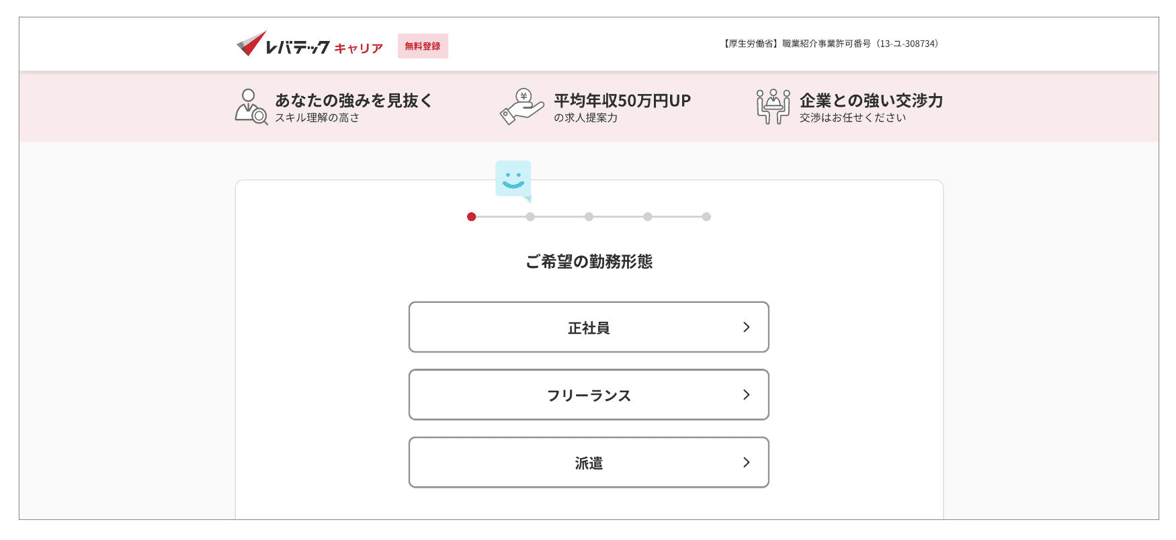Click the chevron arrow on 正社員 option
Image resolution: width=1176 pixels, height=540 pixels.
coord(746,327)
